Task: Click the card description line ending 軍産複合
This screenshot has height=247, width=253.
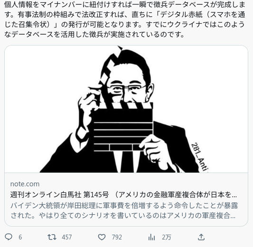Action: pyautogui.click(x=123, y=216)
